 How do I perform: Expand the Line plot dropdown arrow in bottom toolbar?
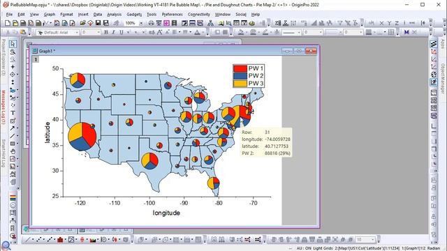click(x=32, y=240)
